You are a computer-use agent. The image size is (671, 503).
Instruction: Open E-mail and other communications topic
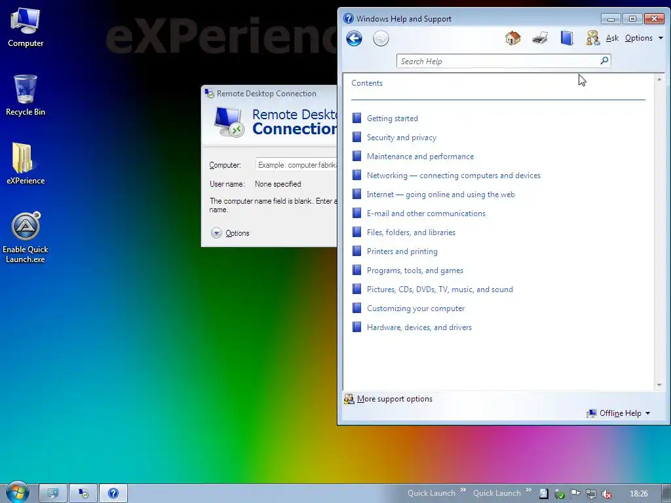coord(426,214)
